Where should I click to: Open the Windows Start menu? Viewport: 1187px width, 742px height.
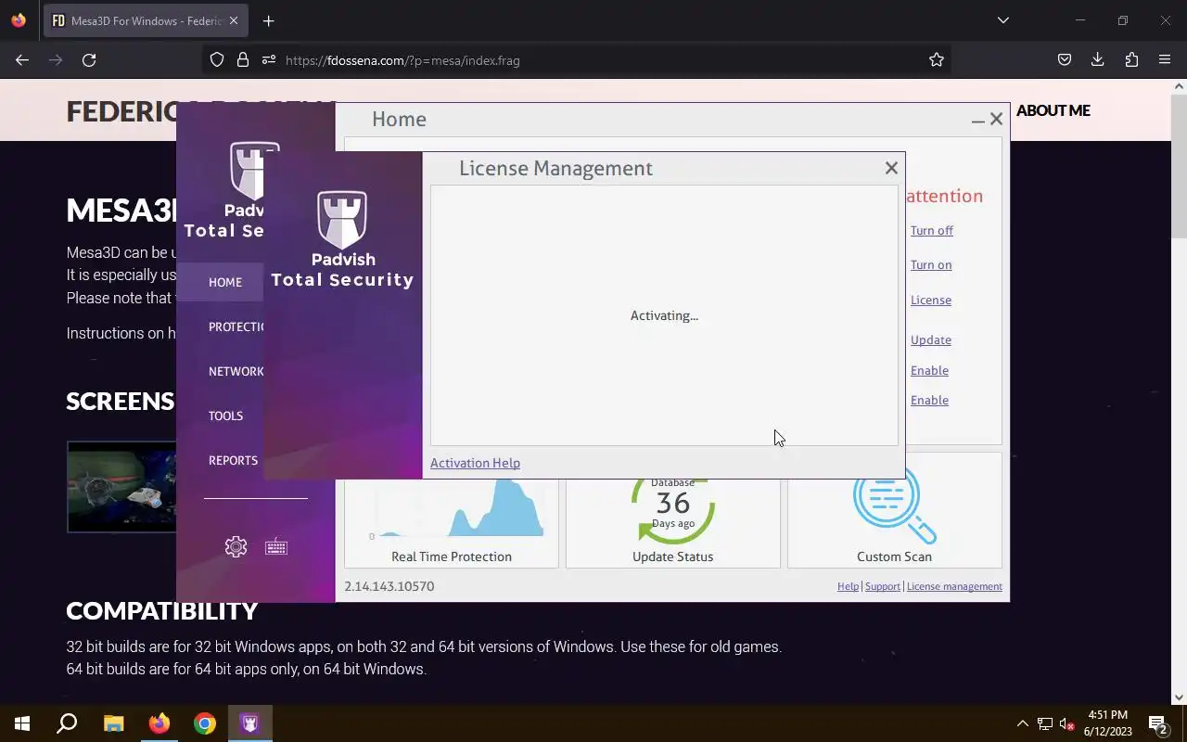(22, 723)
